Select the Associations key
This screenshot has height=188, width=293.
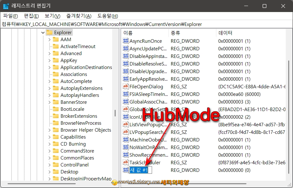tap(73, 74)
